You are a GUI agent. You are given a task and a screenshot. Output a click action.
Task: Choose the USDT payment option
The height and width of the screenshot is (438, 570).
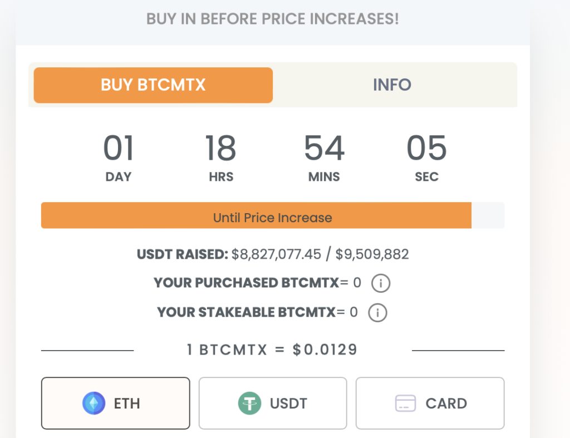tap(273, 403)
